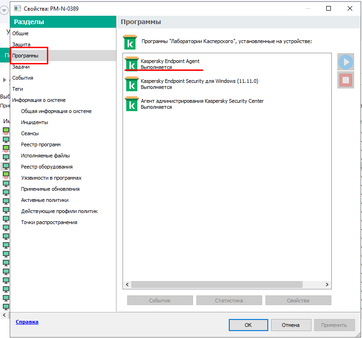Select Kaspersky Endpoint Security для Windows (11.11.0) text
Image resolution: width=362 pixels, height=338 pixels.
click(x=200, y=81)
